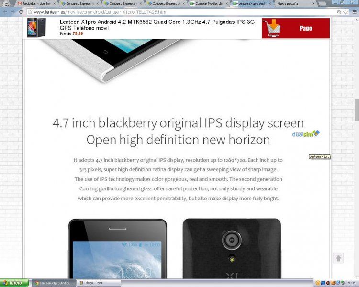Viewport: 359px width, 287px height.
Task: Click the first orange system tray icon
Action: (x=318, y=283)
